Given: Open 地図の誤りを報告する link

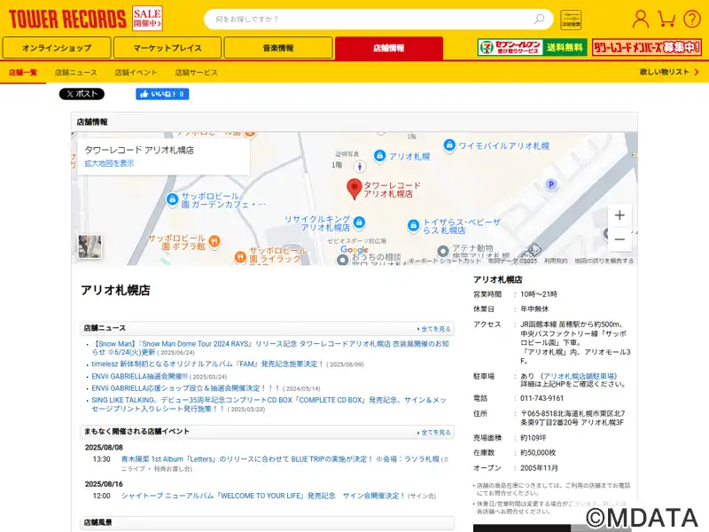Looking at the screenshot, I should coord(604,261).
